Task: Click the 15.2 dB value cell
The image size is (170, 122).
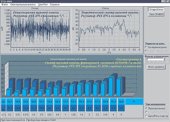Action: [10, 102]
